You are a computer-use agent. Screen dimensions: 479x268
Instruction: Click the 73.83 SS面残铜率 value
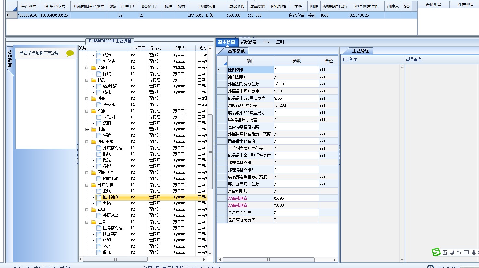click(296, 205)
